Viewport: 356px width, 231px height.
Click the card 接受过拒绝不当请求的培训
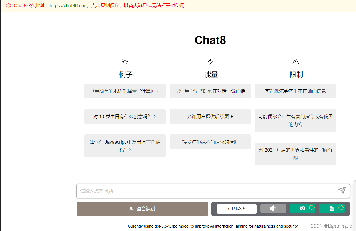[x=210, y=142]
